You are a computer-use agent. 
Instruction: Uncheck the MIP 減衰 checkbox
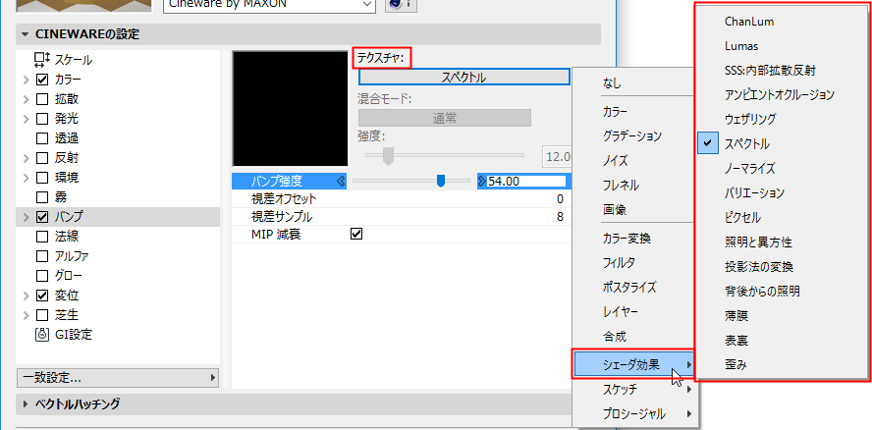pyautogui.click(x=356, y=235)
